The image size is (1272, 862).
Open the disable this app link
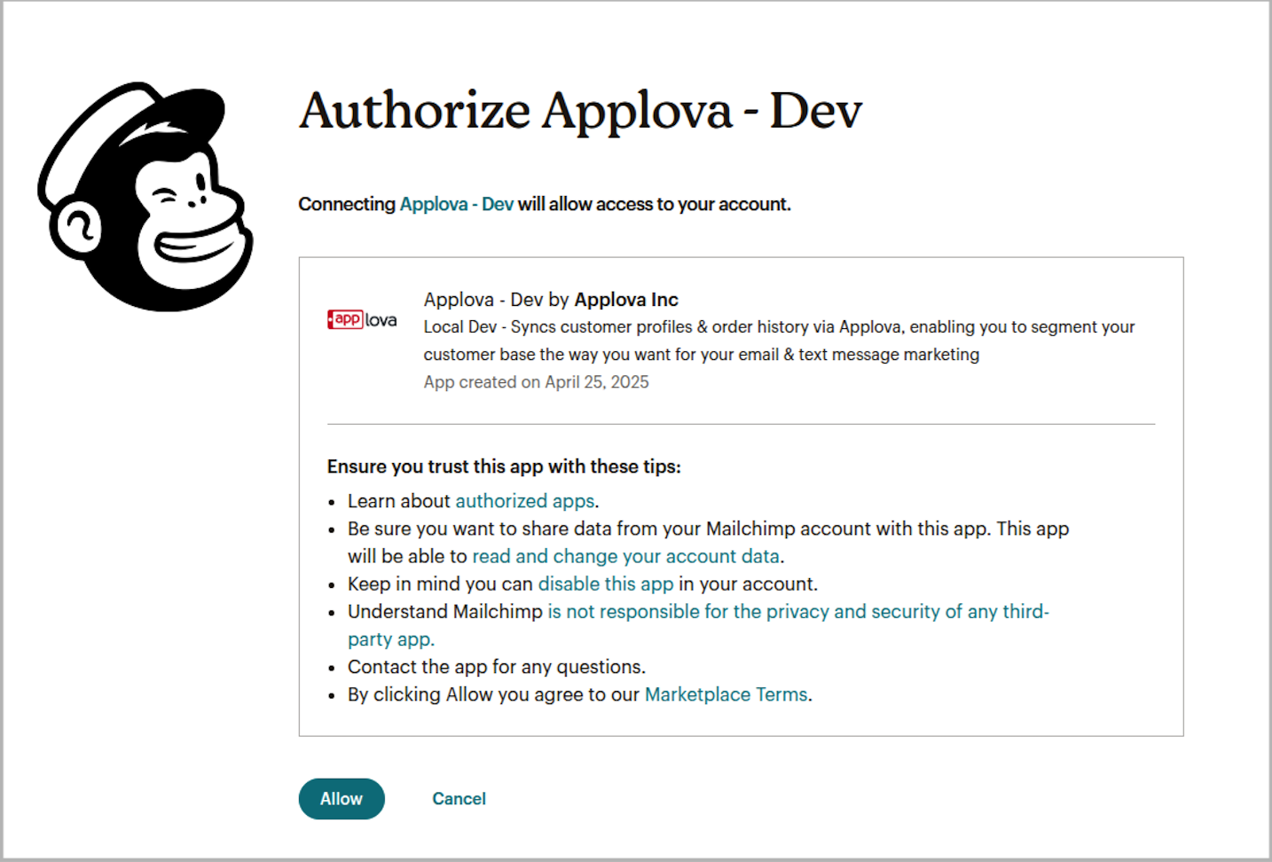pos(606,584)
